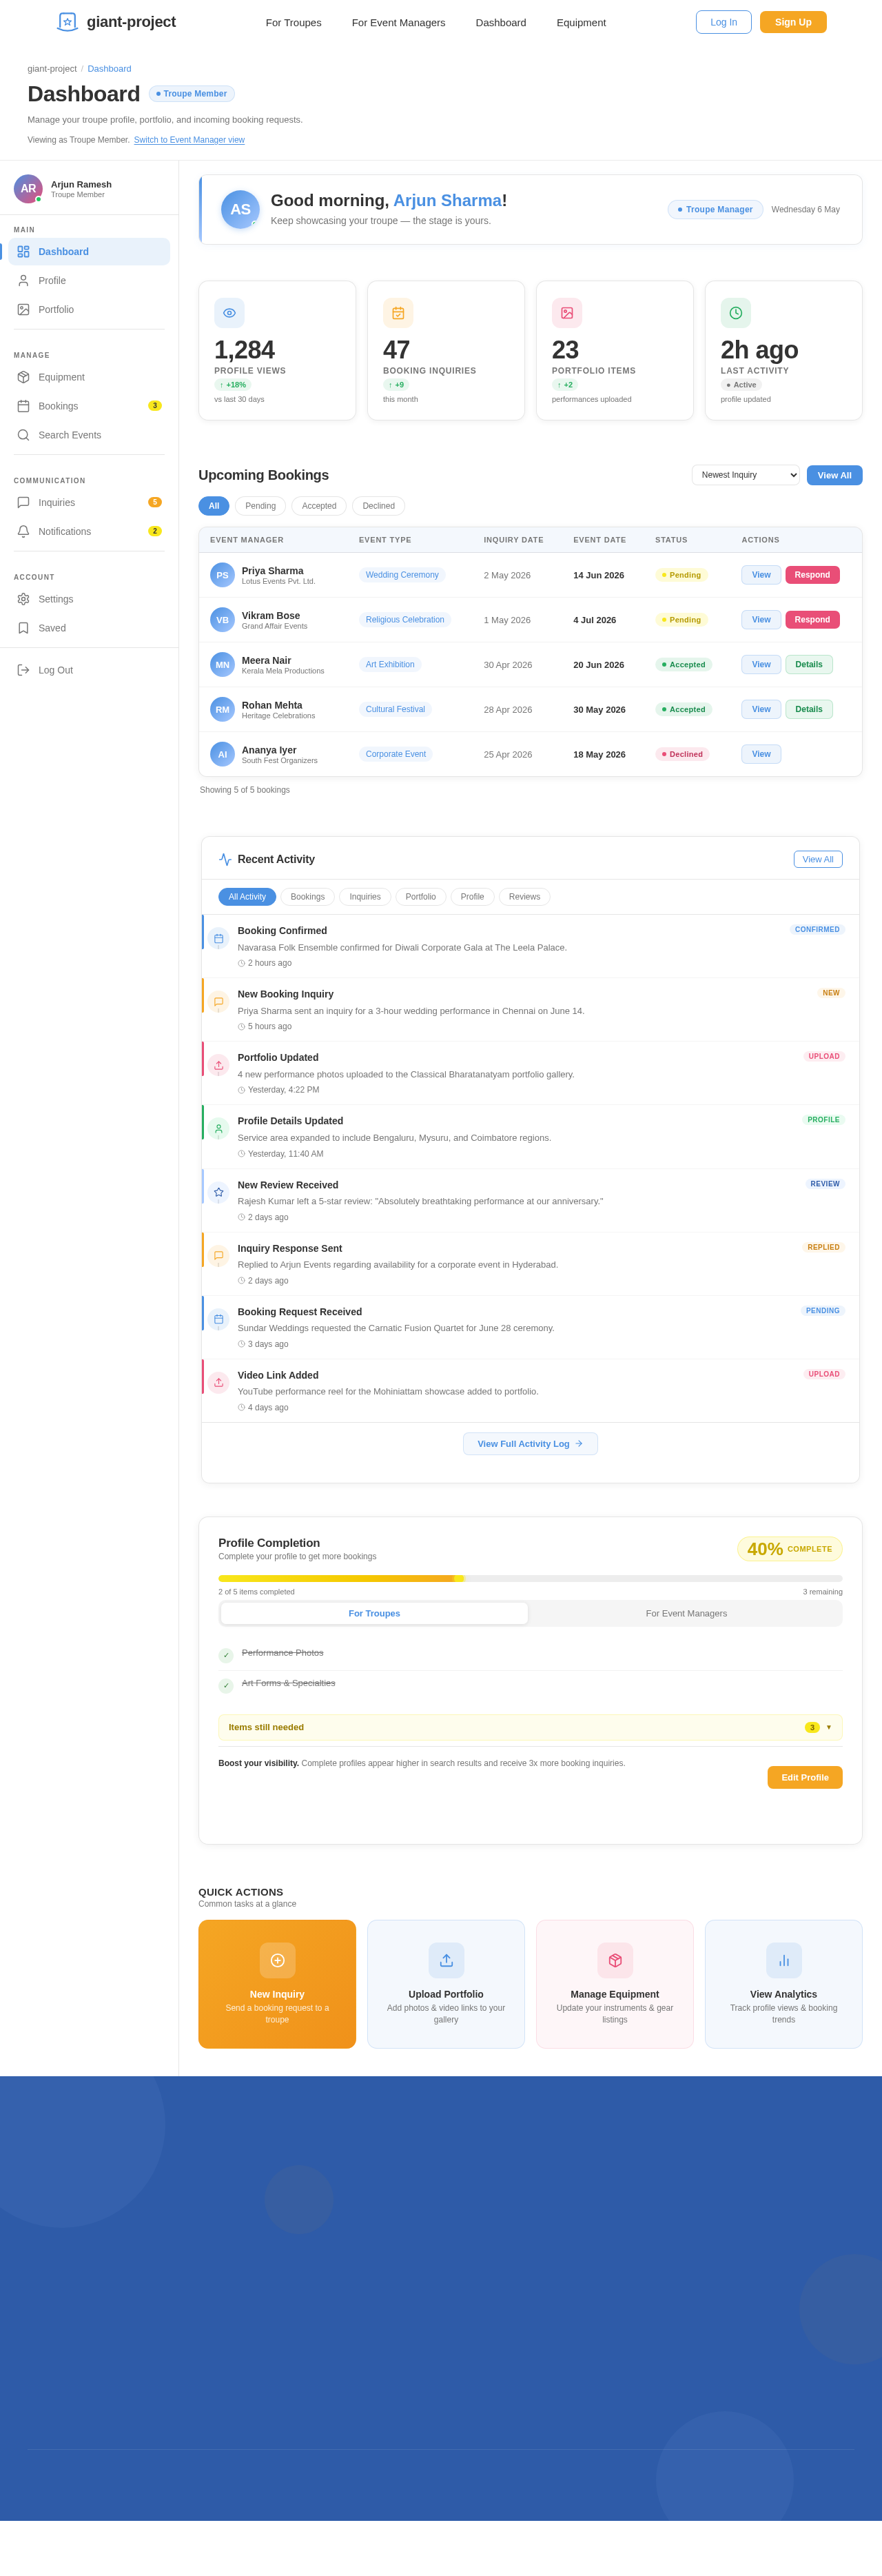This screenshot has height=2576, width=882.
Task: Click the giant-project logo icon
Action: point(67,22)
